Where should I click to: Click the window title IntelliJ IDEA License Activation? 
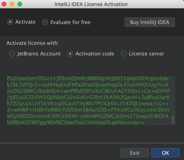point(91,4)
